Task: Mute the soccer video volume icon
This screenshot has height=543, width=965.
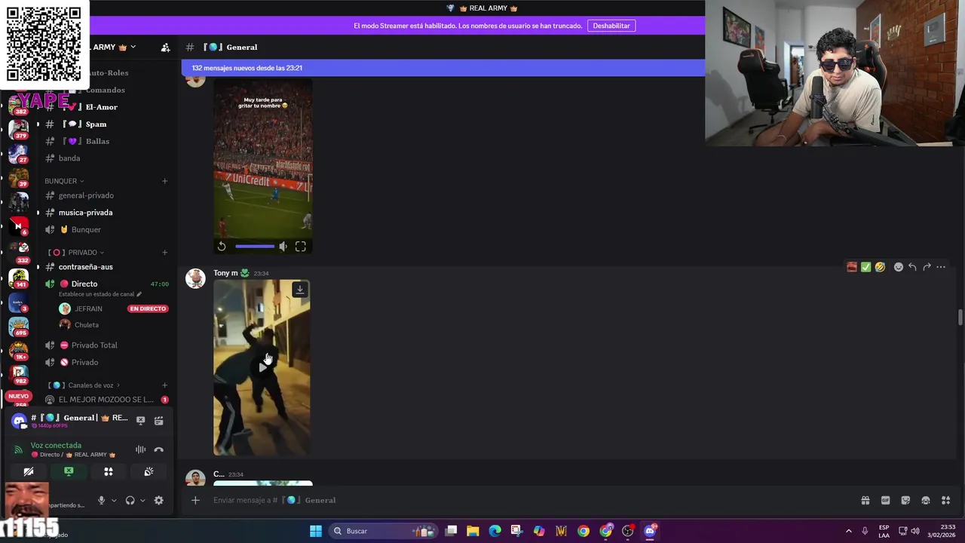Action: 283,247
